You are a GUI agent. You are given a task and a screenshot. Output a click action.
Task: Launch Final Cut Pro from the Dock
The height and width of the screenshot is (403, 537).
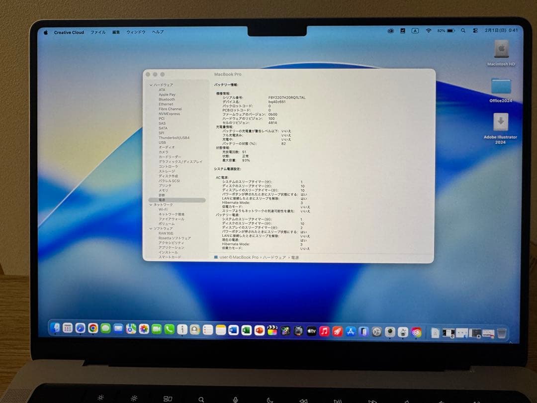click(x=272, y=330)
